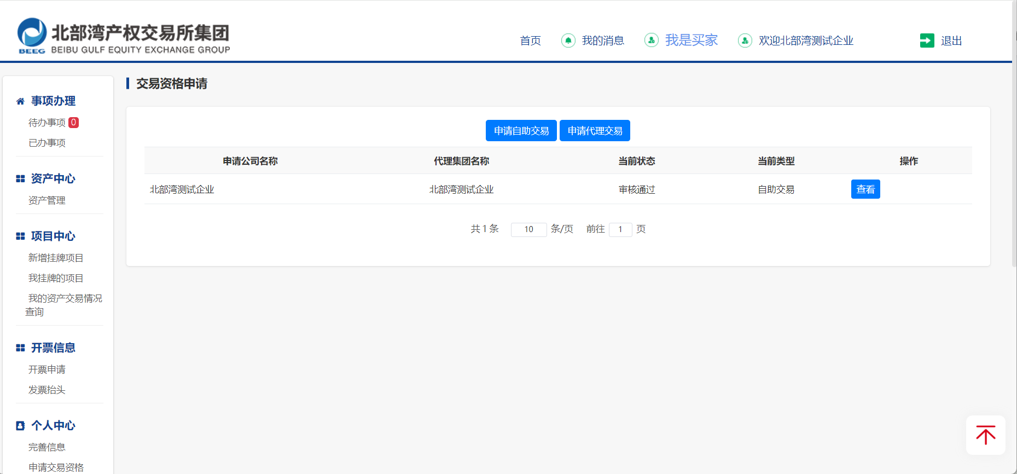Click the 申请代理交易 button
This screenshot has height=474, width=1017.
pyautogui.click(x=595, y=131)
